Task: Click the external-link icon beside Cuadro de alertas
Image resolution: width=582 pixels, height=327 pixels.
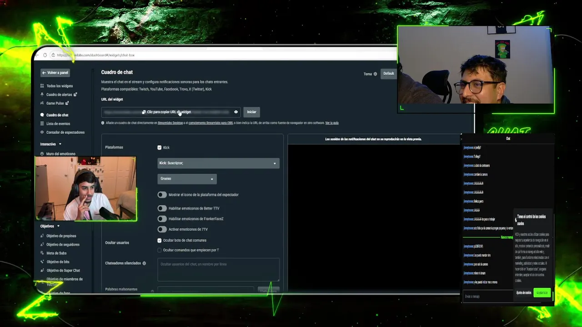Action: pyautogui.click(x=75, y=94)
